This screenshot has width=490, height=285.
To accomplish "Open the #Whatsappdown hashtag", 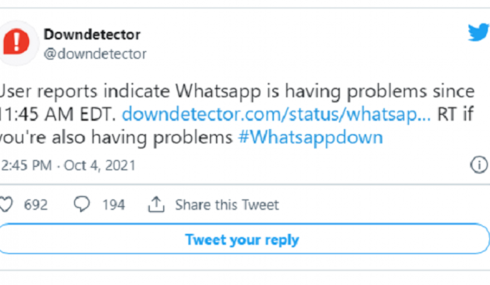I will pyautogui.click(x=310, y=137).
